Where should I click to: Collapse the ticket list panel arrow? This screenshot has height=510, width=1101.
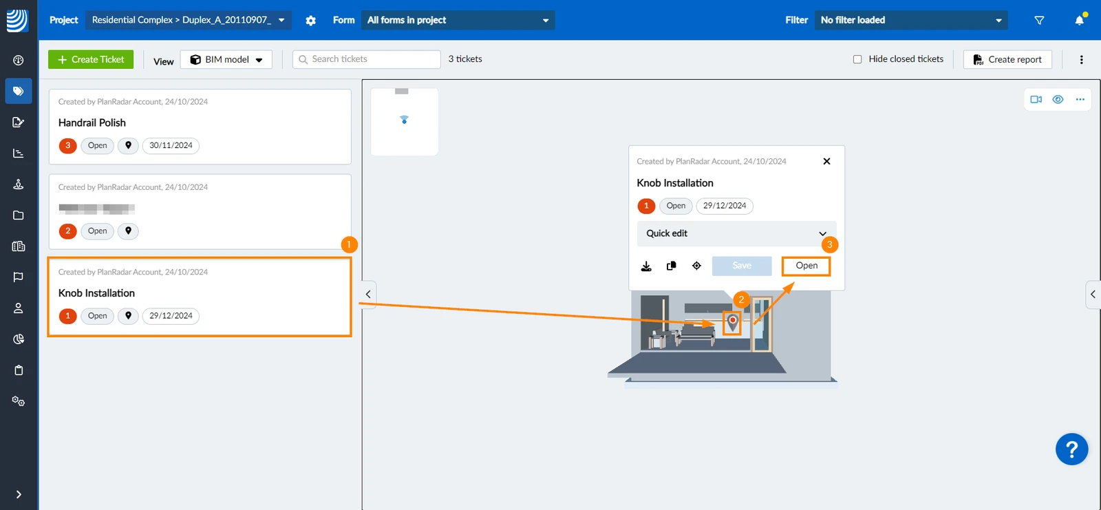point(368,295)
